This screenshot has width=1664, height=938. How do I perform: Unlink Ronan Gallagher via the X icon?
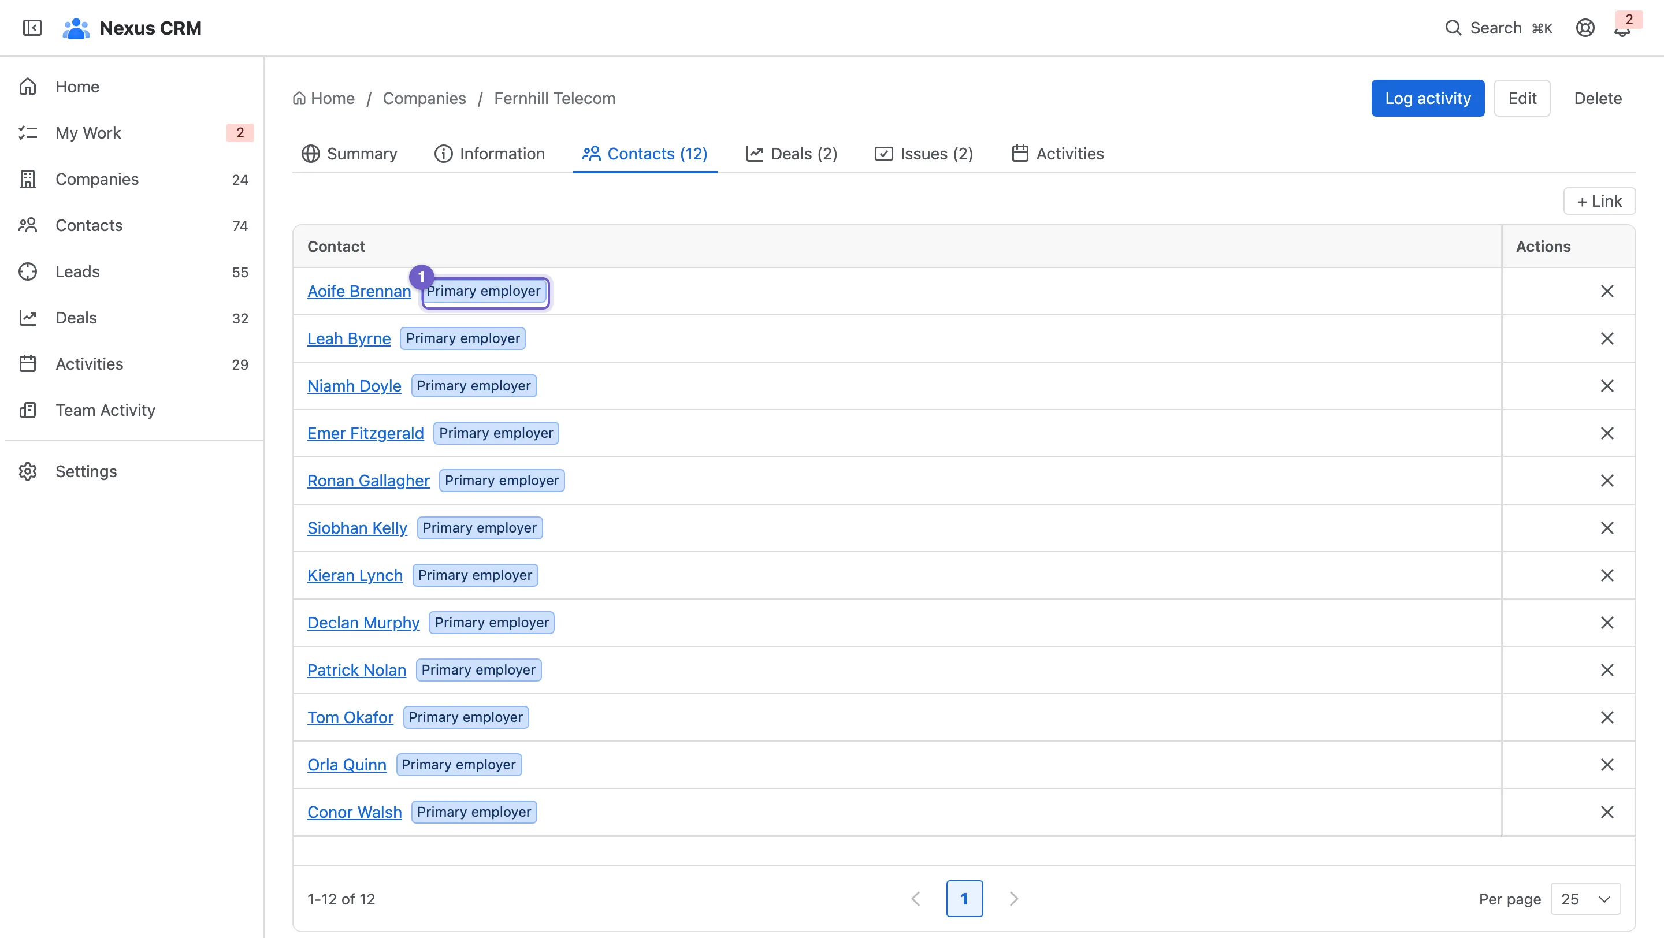pyautogui.click(x=1607, y=481)
